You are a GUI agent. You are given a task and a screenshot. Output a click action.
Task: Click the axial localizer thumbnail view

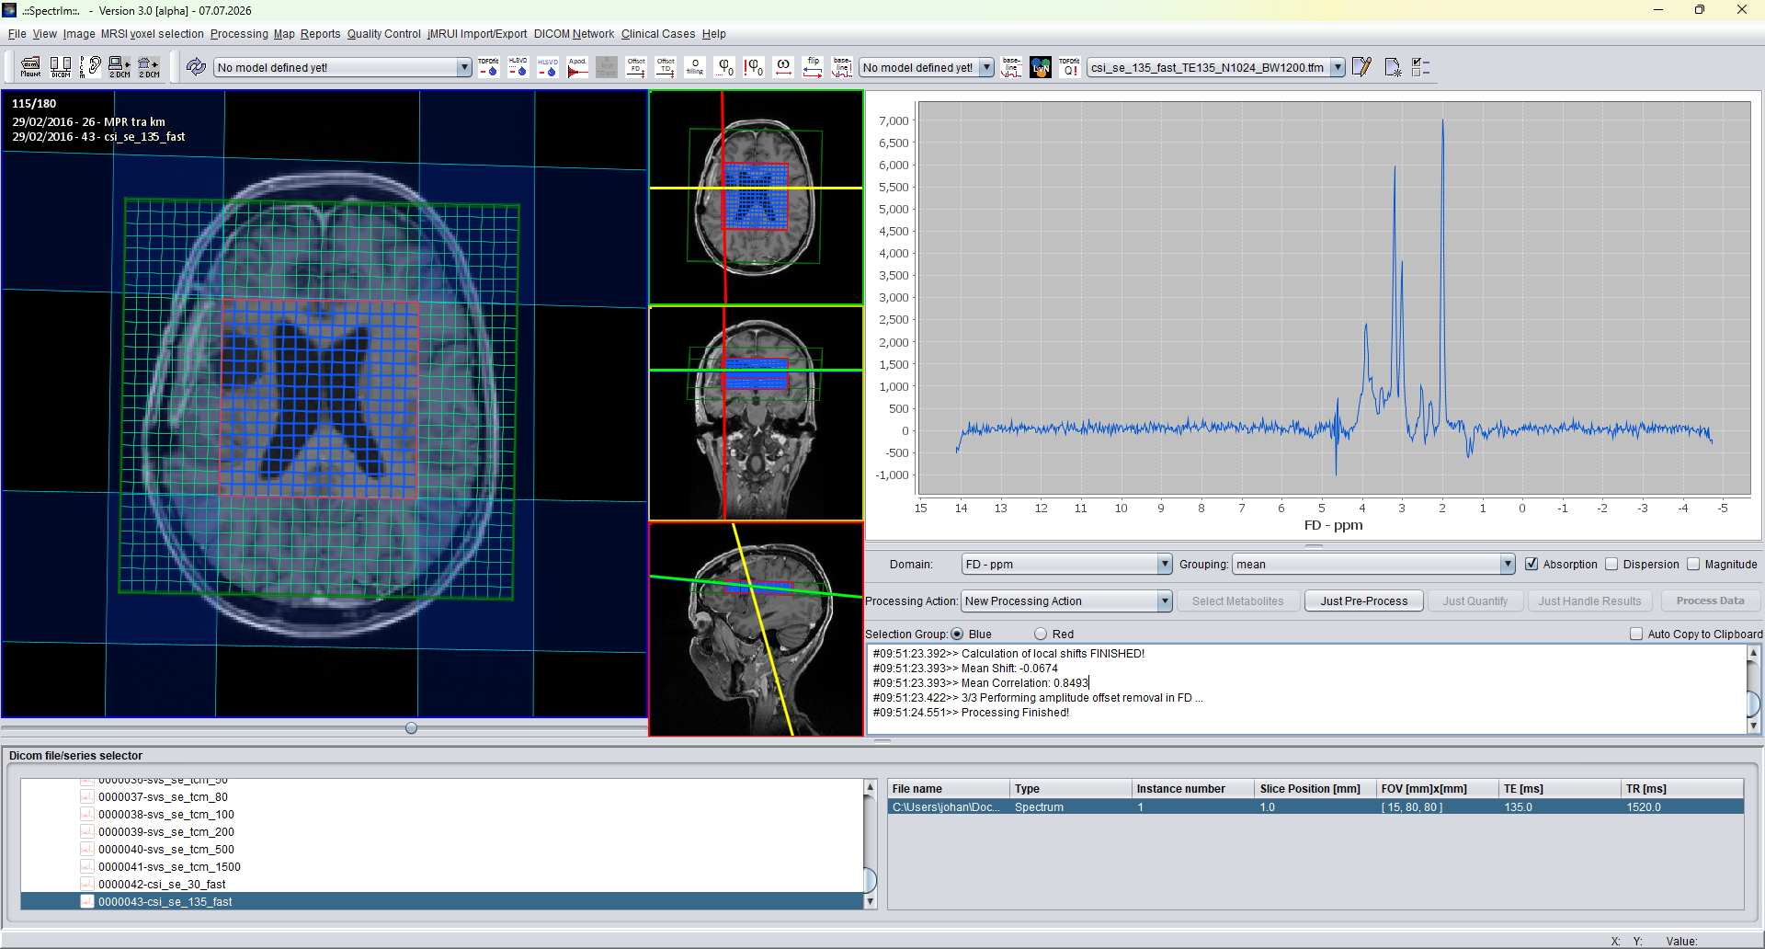click(756, 197)
